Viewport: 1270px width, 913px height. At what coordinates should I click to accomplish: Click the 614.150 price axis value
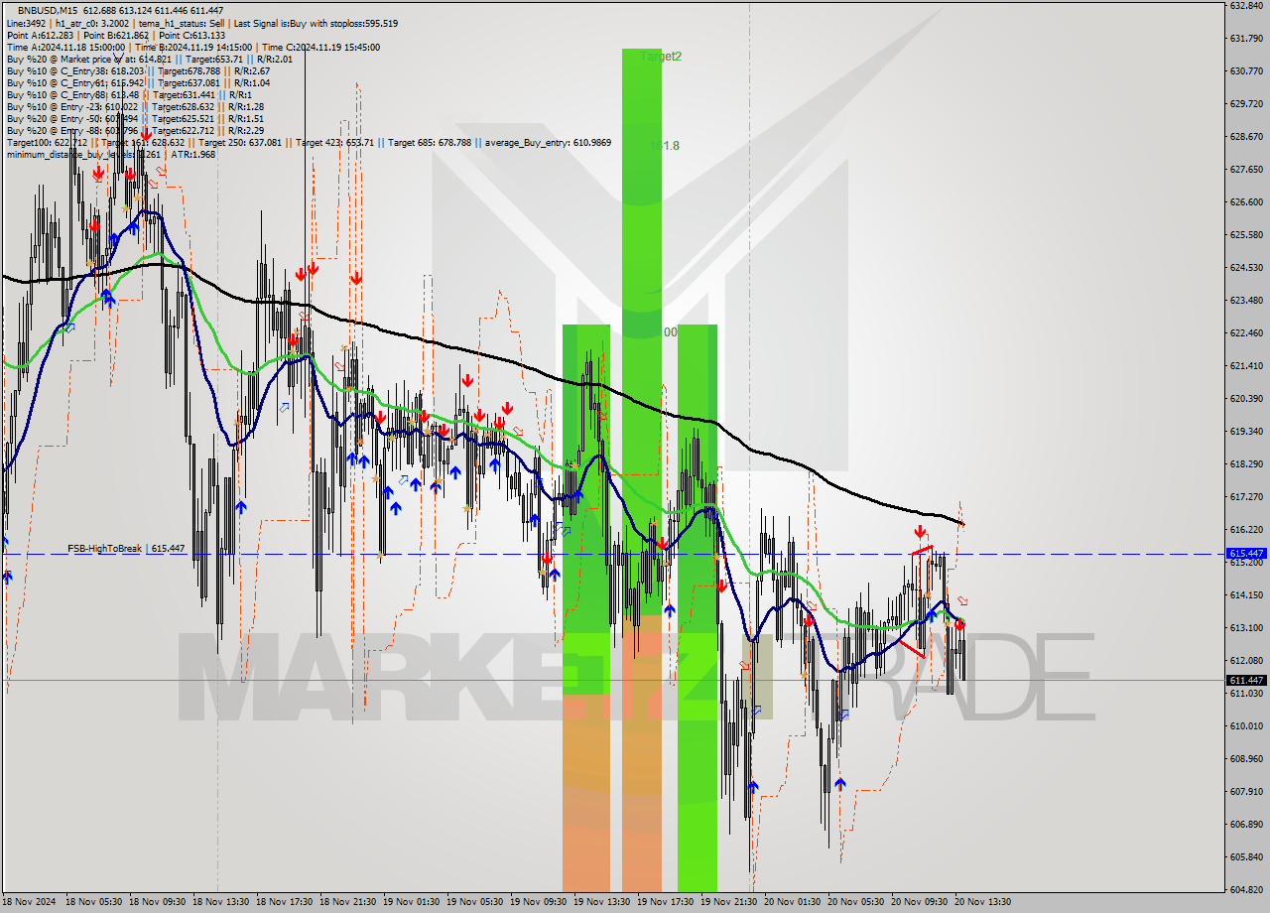1245,594
